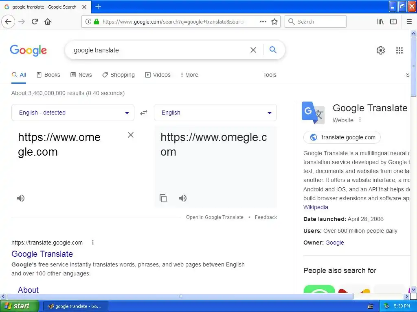417x312 pixels.
Task: Click the About 3,460,000,000 results text
Action: pyautogui.click(x=68, y=93)
